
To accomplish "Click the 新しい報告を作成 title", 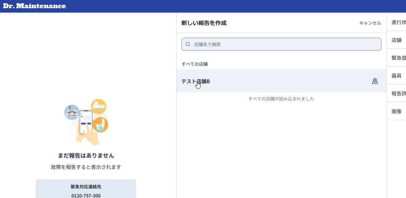I will pyautogui.click(x=204, y=23).
